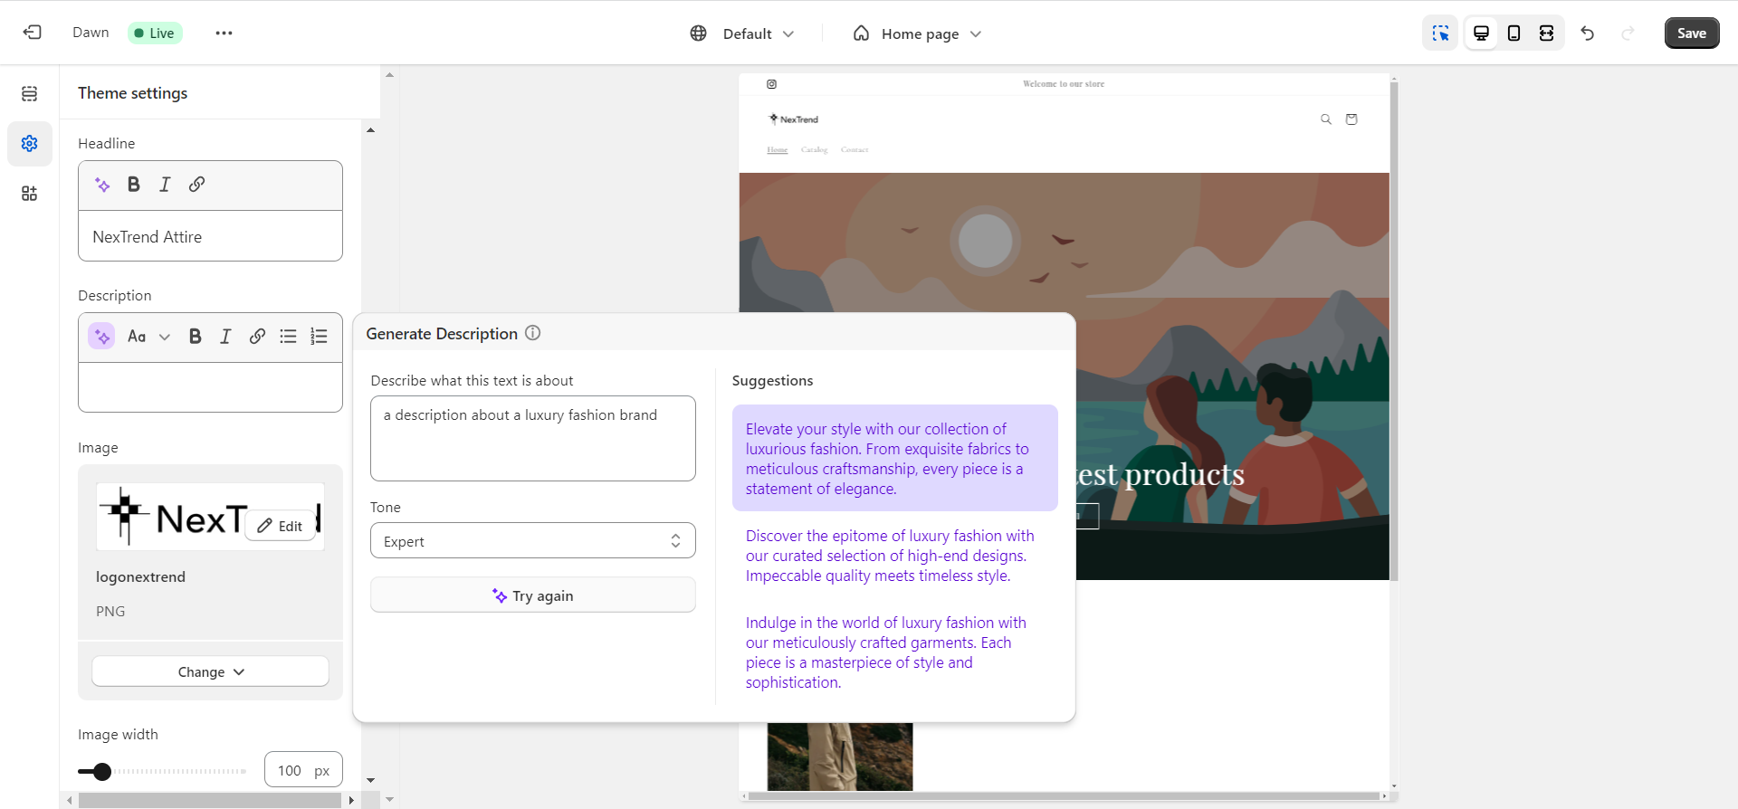Click the settings panel horizontal scrollbar
Screen dimensions: 1738x809
tap(210, 800)
